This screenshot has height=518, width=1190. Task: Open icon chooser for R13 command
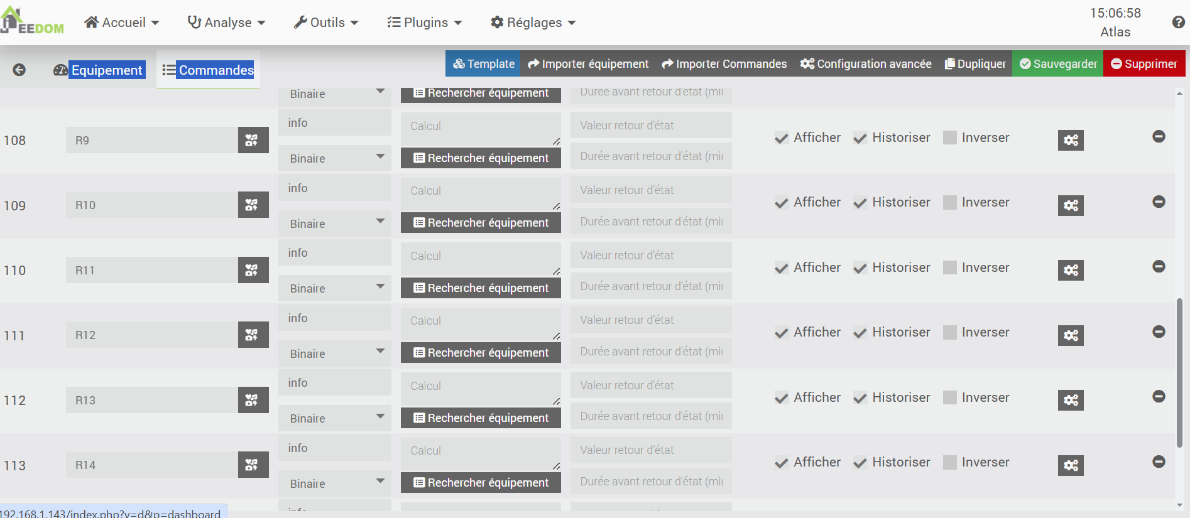253,400
